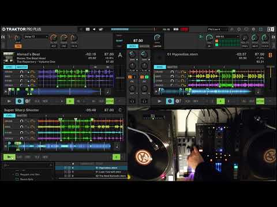Open the 909 Kit dropdown in FX unit 2
The height and width of the screenshot is (207, 277).
[x=227, y=36]
